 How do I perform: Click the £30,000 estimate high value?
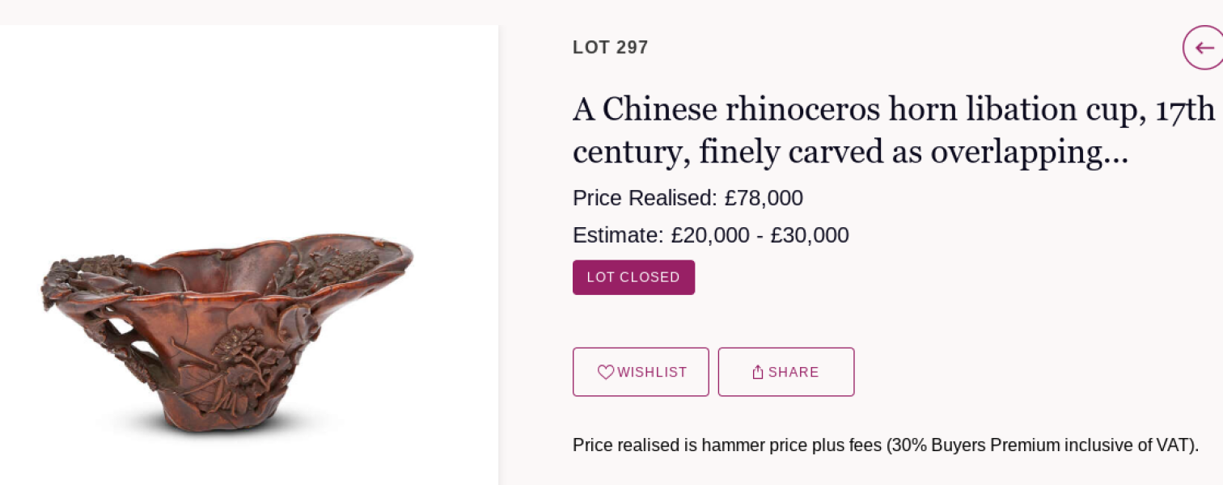[810, 235]
